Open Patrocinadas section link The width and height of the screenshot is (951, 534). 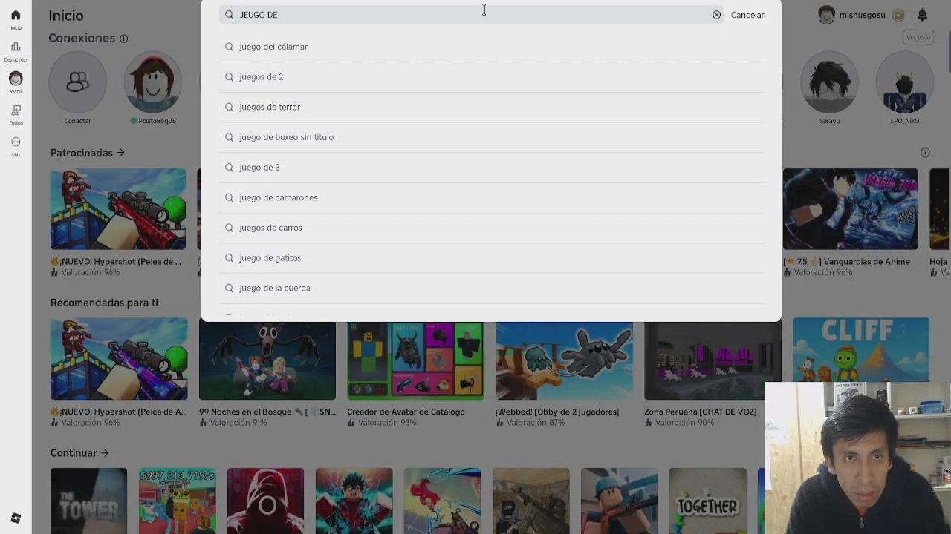coord(88,153)
